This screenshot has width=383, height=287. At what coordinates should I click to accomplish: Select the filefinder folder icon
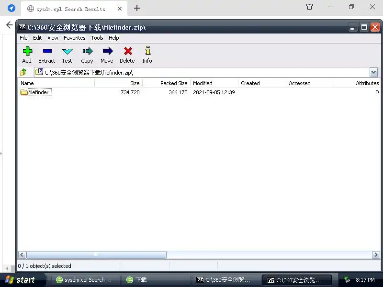pos(23,92)
